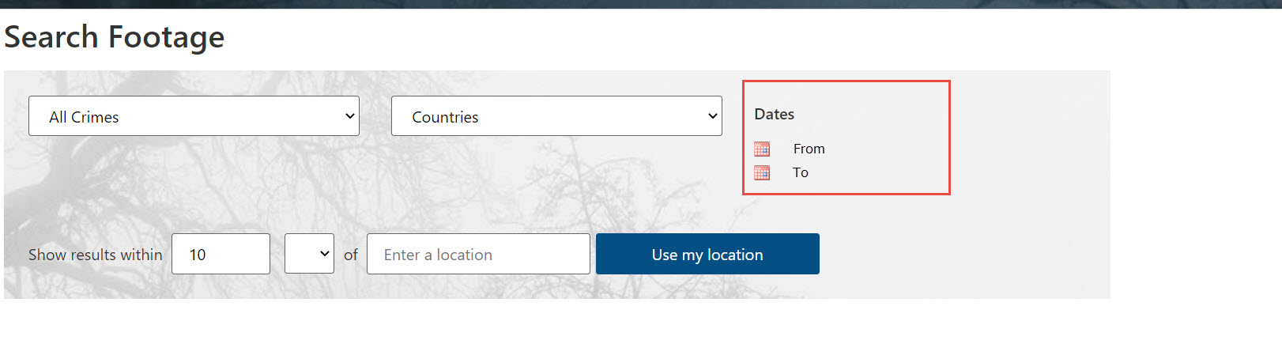Click the 'Show results within' label
The image size is (1282, 340).
[x=96, y=255]
